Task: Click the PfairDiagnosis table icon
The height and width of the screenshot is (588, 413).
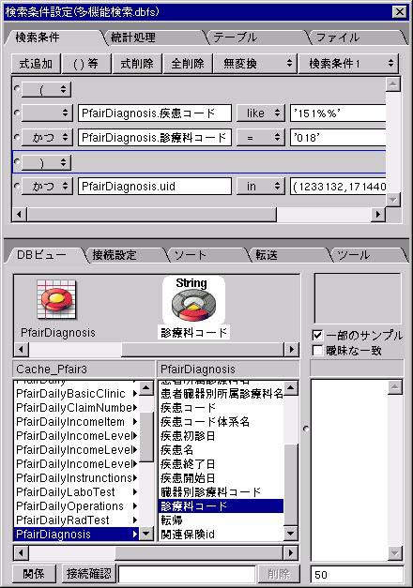Action: point(56,300)
